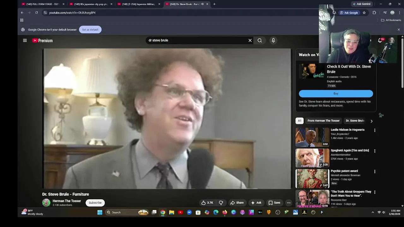This screenshot has width=404, height=227.
Task: Open the apps grid in bookmarks bar
Action: point(22,20)
